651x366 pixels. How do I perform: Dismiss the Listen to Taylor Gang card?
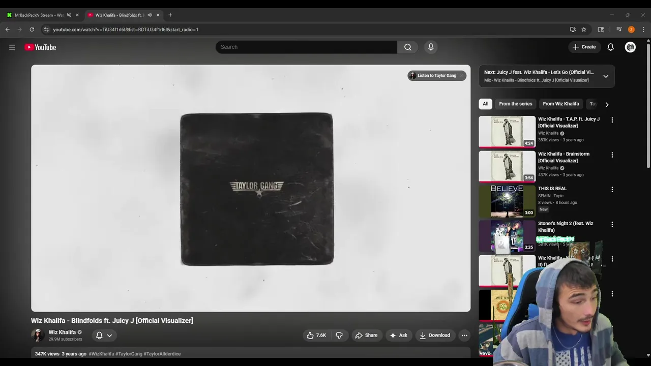pos(461,76)
